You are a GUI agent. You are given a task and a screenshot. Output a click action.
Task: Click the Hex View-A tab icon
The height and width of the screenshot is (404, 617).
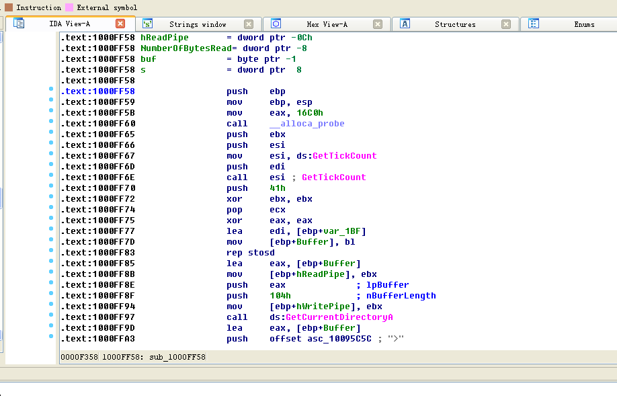point(276,24)
